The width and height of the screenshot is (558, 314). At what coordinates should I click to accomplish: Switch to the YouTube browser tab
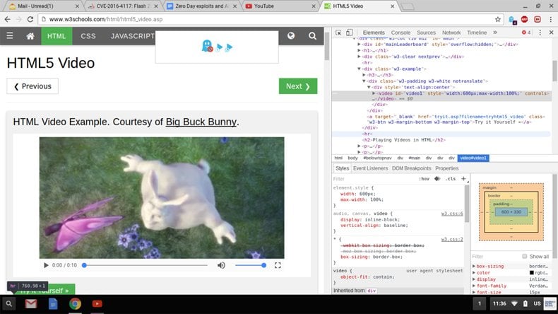[x=280, y=6]
